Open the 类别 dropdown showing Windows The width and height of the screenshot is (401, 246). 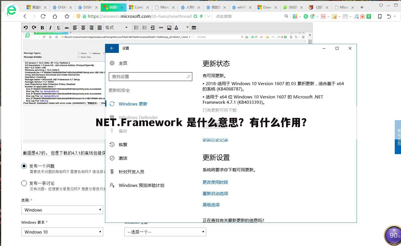[x=62, y=210]
